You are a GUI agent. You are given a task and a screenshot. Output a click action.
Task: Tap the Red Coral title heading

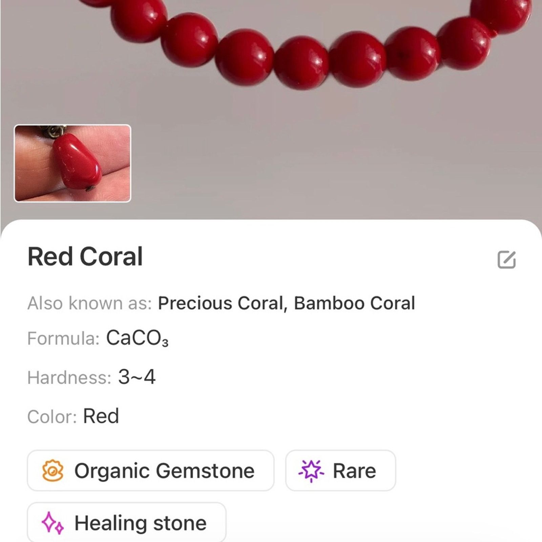[x=85, y=256]
